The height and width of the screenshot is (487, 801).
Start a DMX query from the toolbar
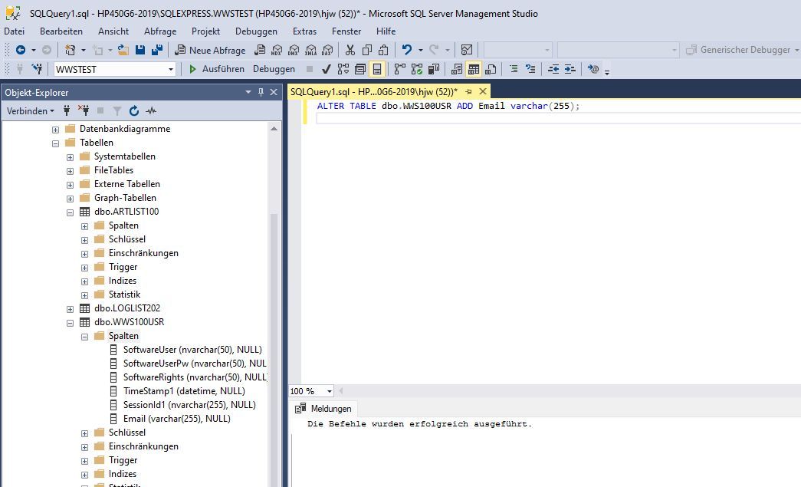(294, 50)
